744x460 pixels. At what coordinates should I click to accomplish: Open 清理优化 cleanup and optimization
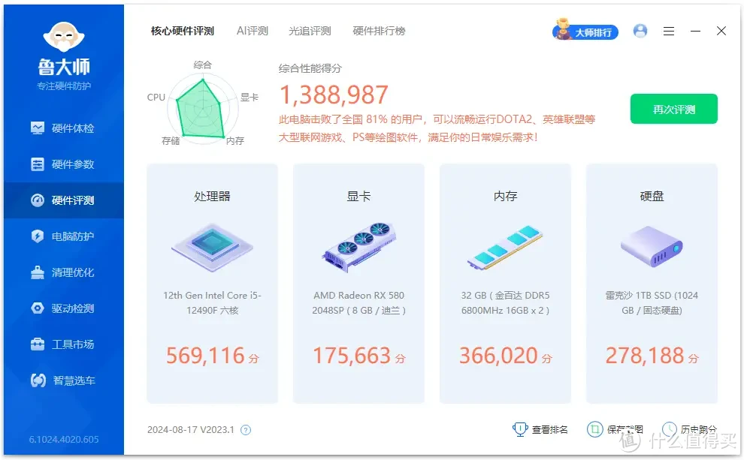coord(64,272)
